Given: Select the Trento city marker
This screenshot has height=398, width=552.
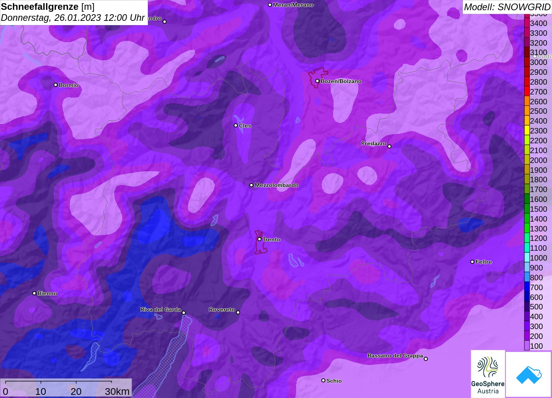Looking at the screenshot, I should click(x=259, y=239).
